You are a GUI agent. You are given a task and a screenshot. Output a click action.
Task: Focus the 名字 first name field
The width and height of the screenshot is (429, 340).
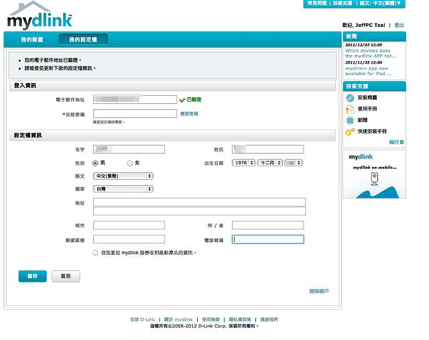click(129, 149)
